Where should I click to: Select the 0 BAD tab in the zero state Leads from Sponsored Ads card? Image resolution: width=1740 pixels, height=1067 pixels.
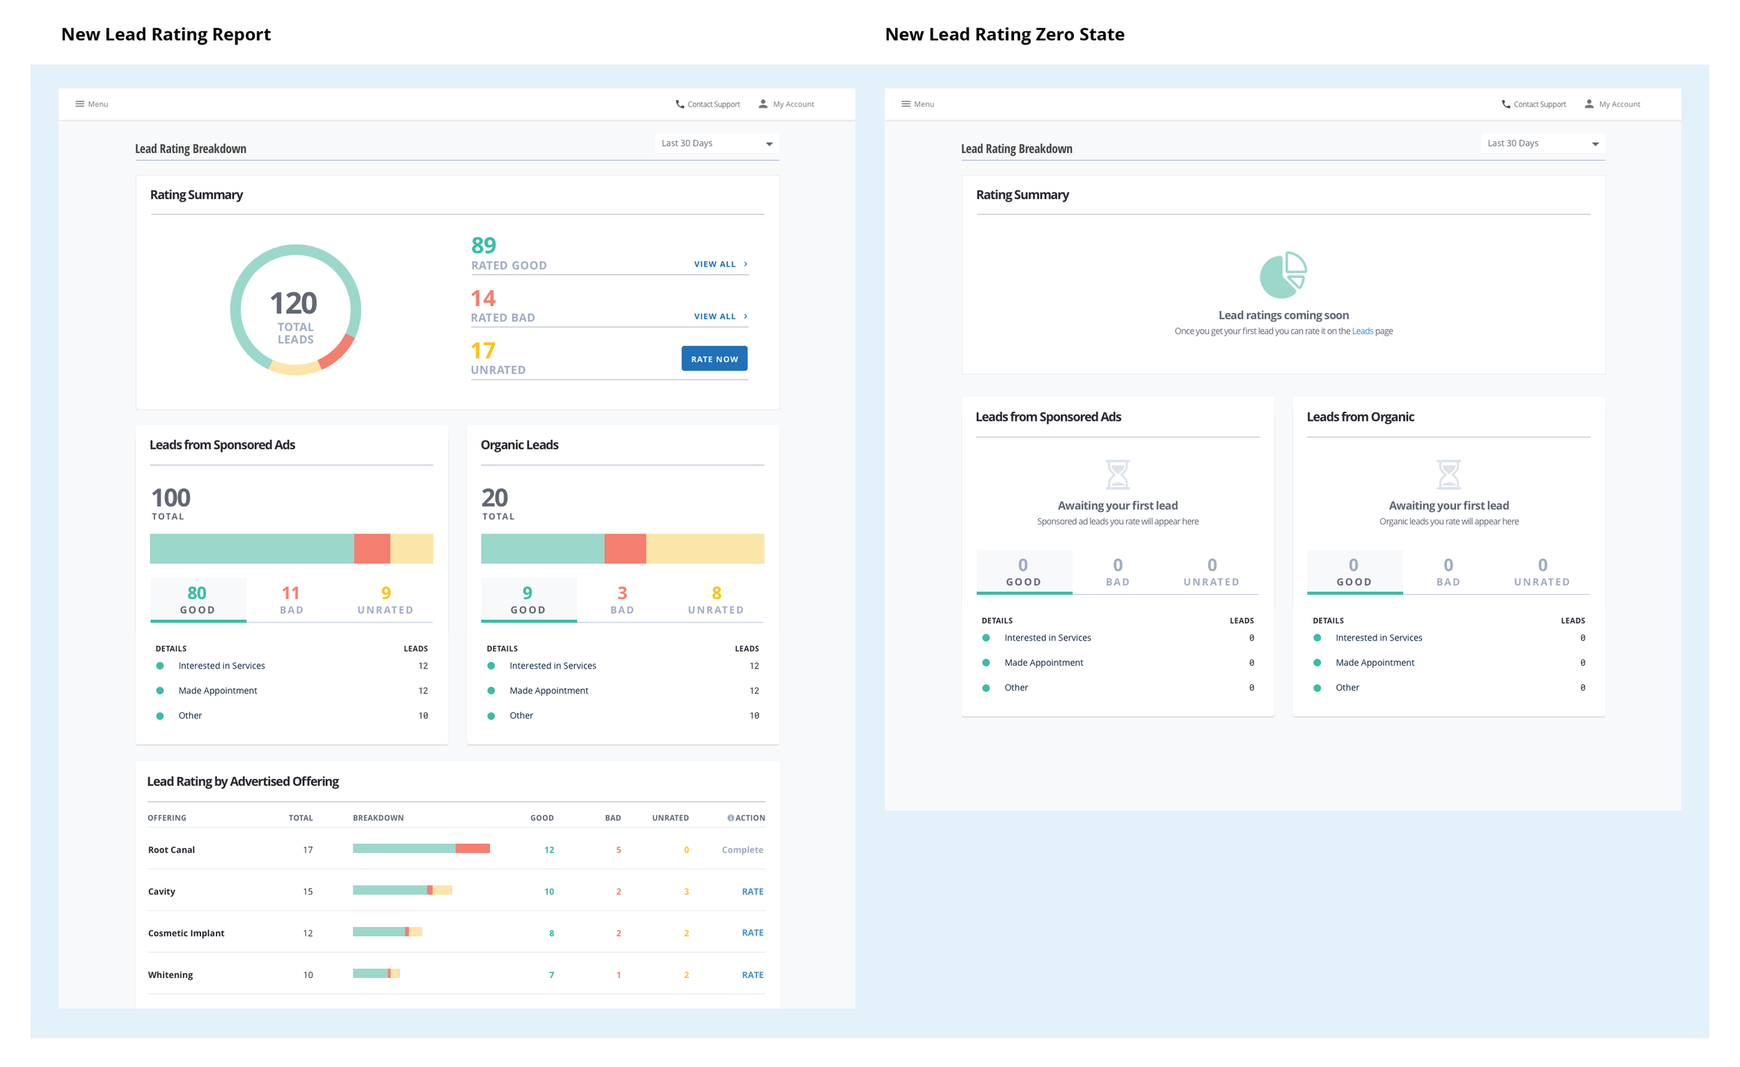[x=1118, y=572]
